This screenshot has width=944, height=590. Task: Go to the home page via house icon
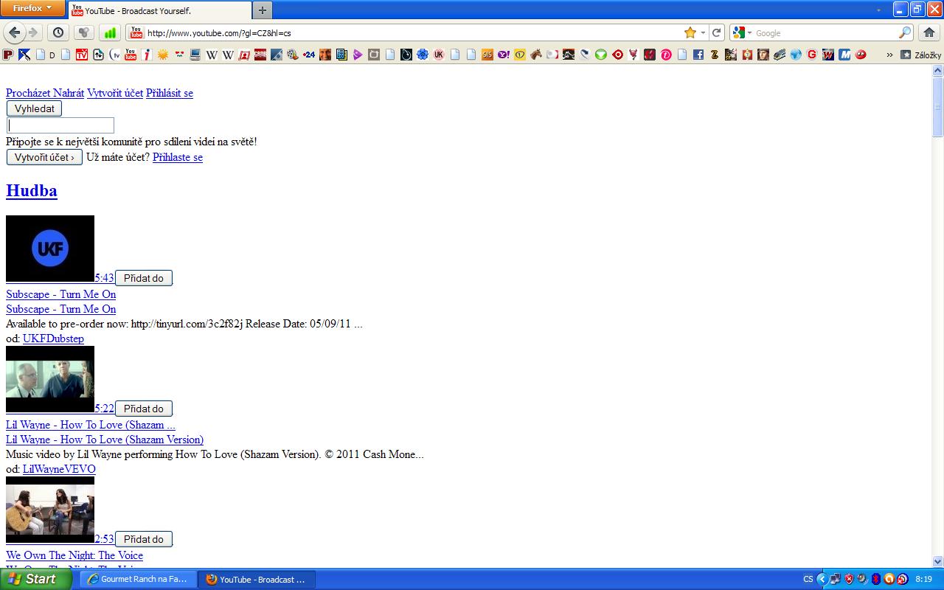(x=929, y=32)
